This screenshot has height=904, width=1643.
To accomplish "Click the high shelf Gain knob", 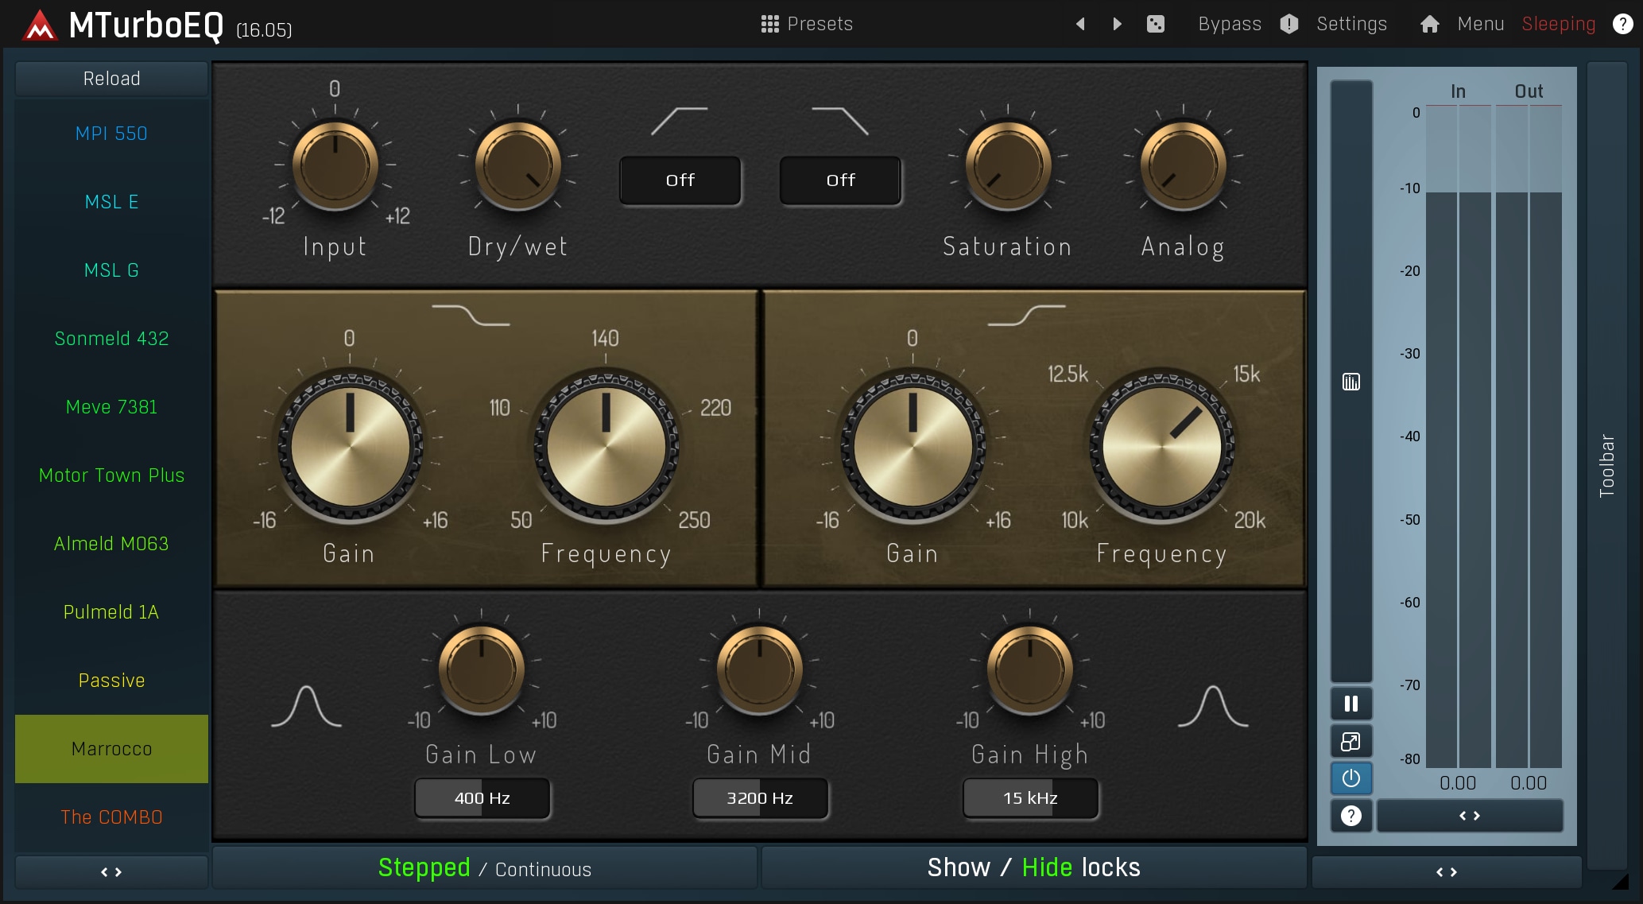I will [913, 445].
